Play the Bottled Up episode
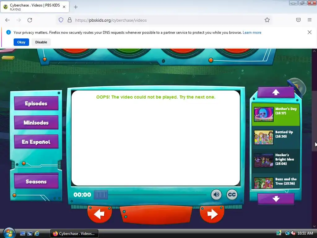This screenshot has height=238, width=317. point(276,137)
